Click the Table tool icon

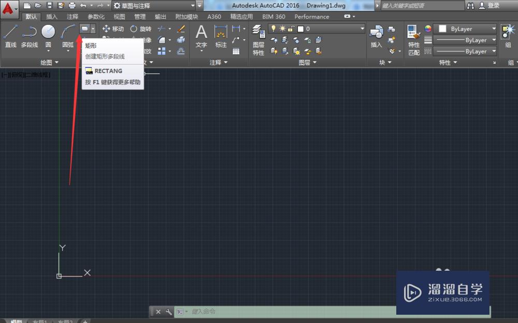click(236, 51)
